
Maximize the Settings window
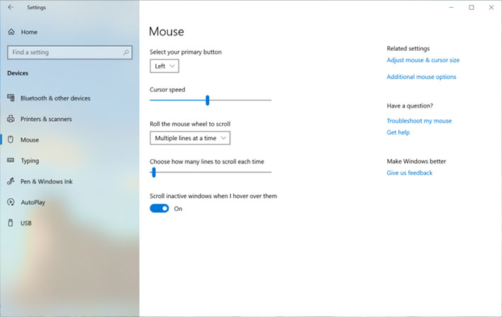[x=472, y=7]
